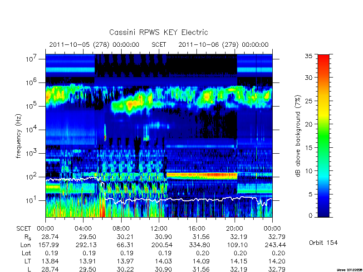
Task: Click the "frequency (Hz)" axis label
Action: coord(19,136)
